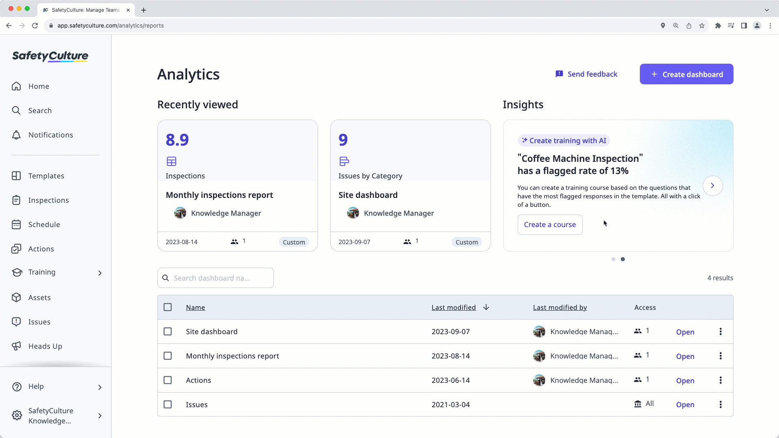Open more options for Actions row
Viewport: 779px width, 438px height.
coord(721,380)
